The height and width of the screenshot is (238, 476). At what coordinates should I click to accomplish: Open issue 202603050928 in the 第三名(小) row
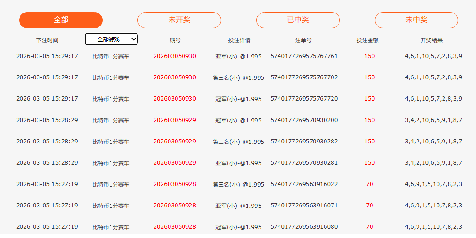tap(175, 184)
